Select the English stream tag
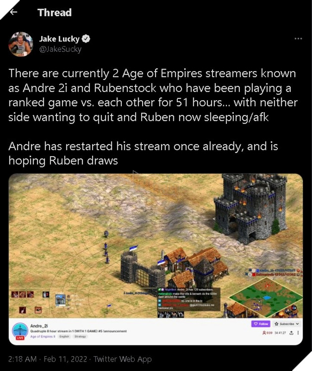312x371 pixels. (x=64, y=336)
